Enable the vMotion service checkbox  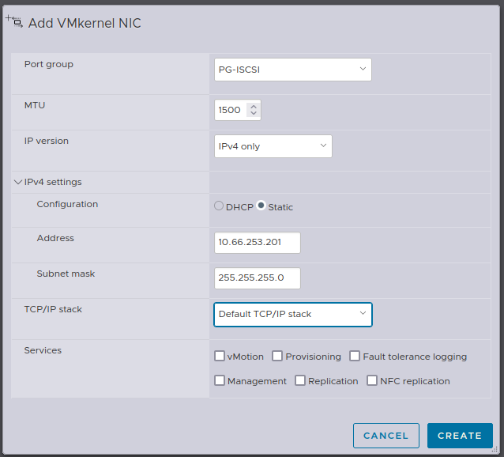220,357
